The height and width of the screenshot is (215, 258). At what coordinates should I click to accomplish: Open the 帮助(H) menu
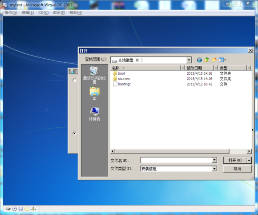(x=76, y=12)
